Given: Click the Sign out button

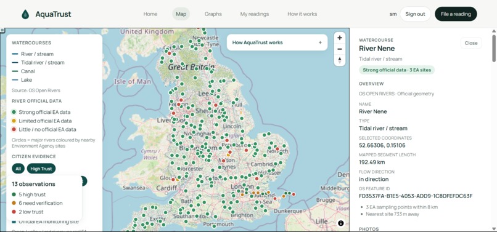Looking at the screenshot, I should 415,14.
